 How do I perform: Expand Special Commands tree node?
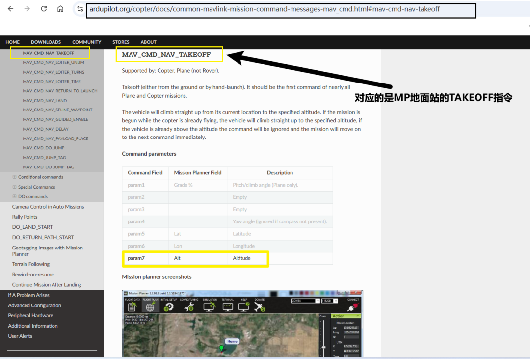pos(14,187)
